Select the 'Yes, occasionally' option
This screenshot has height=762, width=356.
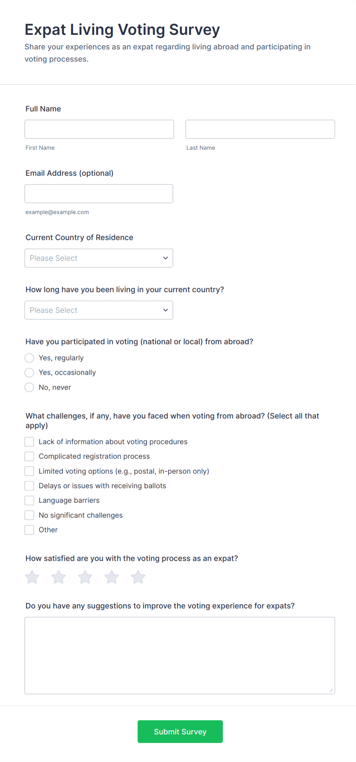(29, 372)
